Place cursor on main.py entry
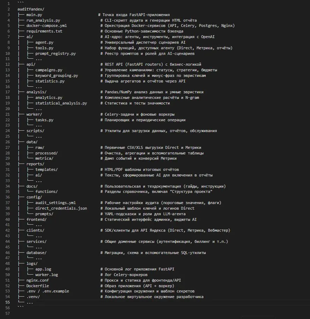The height and width of the screenshot is (319, 310). (x=34, y=15)
